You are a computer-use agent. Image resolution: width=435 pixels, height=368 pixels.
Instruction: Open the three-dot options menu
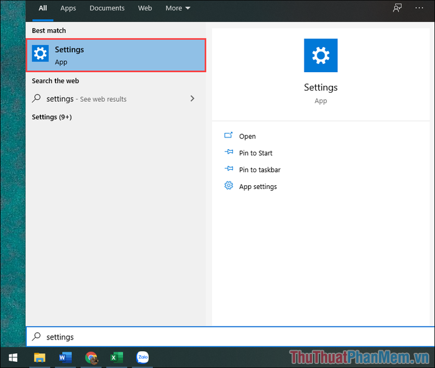[419, 8]
